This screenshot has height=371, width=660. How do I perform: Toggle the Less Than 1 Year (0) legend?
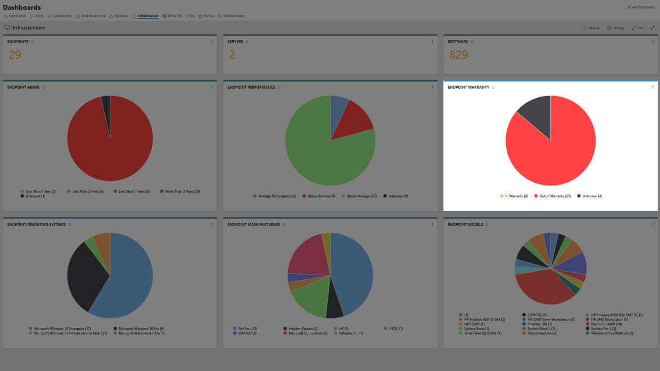coord(38,191)
